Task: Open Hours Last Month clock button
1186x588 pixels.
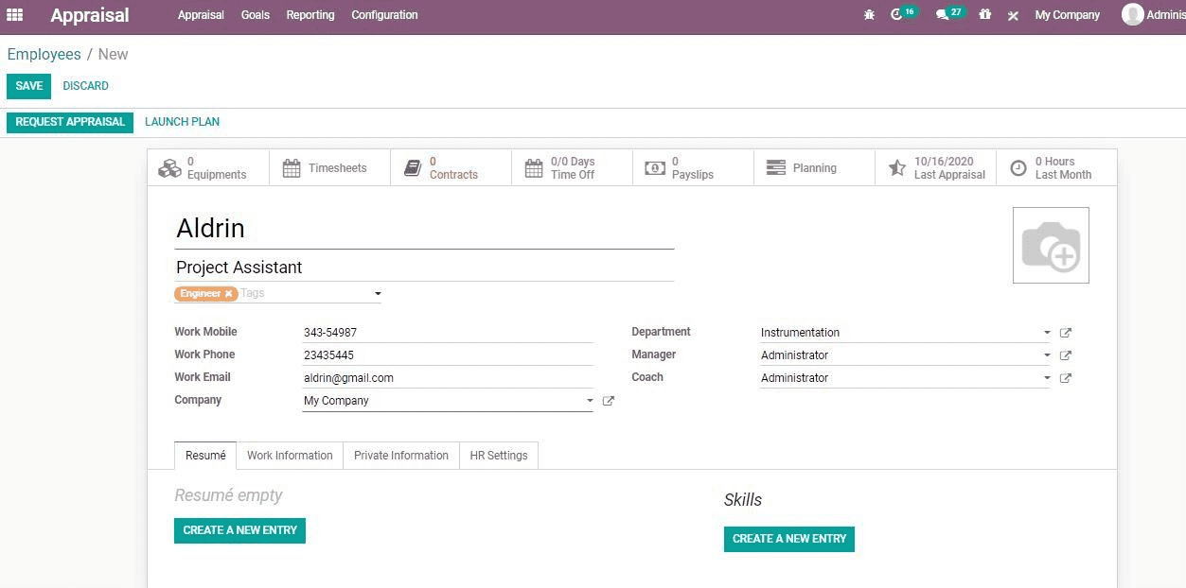Action: pos(1056,168)
